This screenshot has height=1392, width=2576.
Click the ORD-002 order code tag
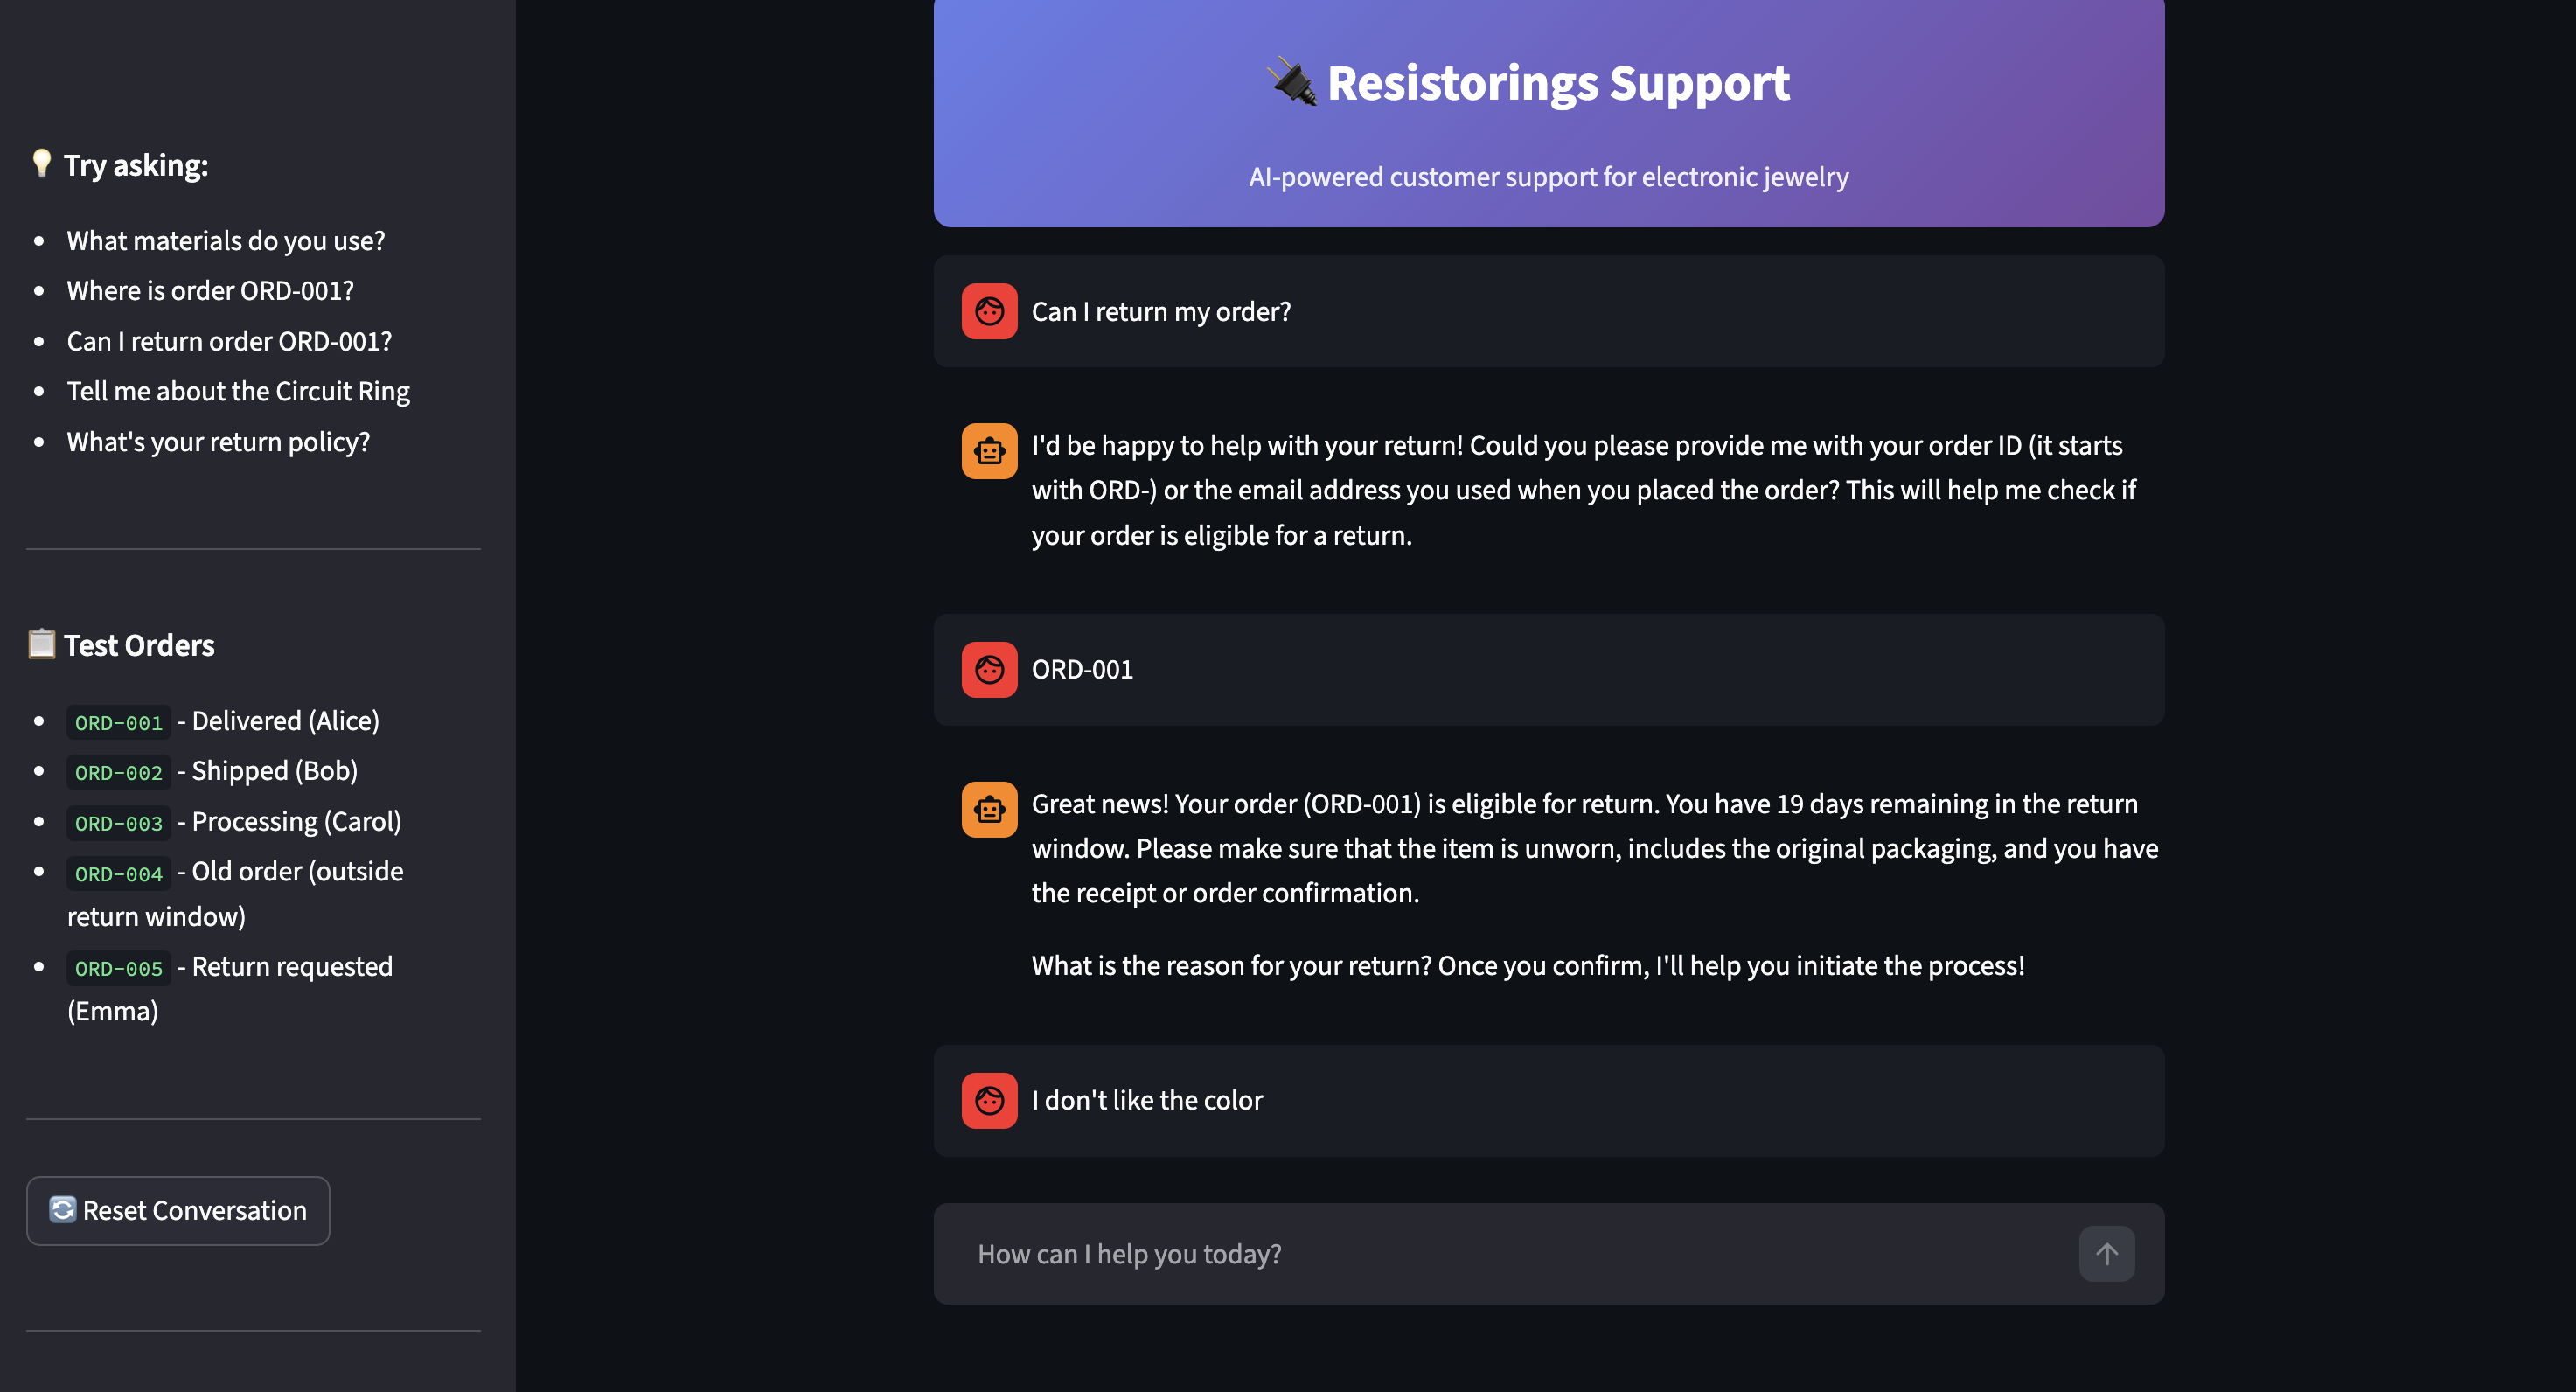click(118, 772)
